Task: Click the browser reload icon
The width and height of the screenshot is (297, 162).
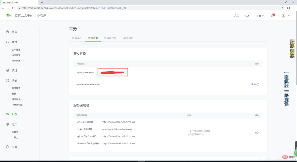Action: (x=13, y=8)
